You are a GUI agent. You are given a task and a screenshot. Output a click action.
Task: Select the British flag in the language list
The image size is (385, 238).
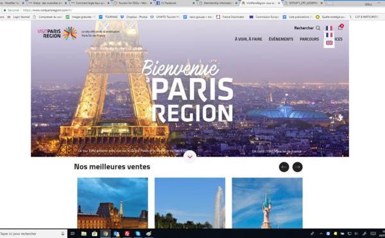(x=329, y=43)
